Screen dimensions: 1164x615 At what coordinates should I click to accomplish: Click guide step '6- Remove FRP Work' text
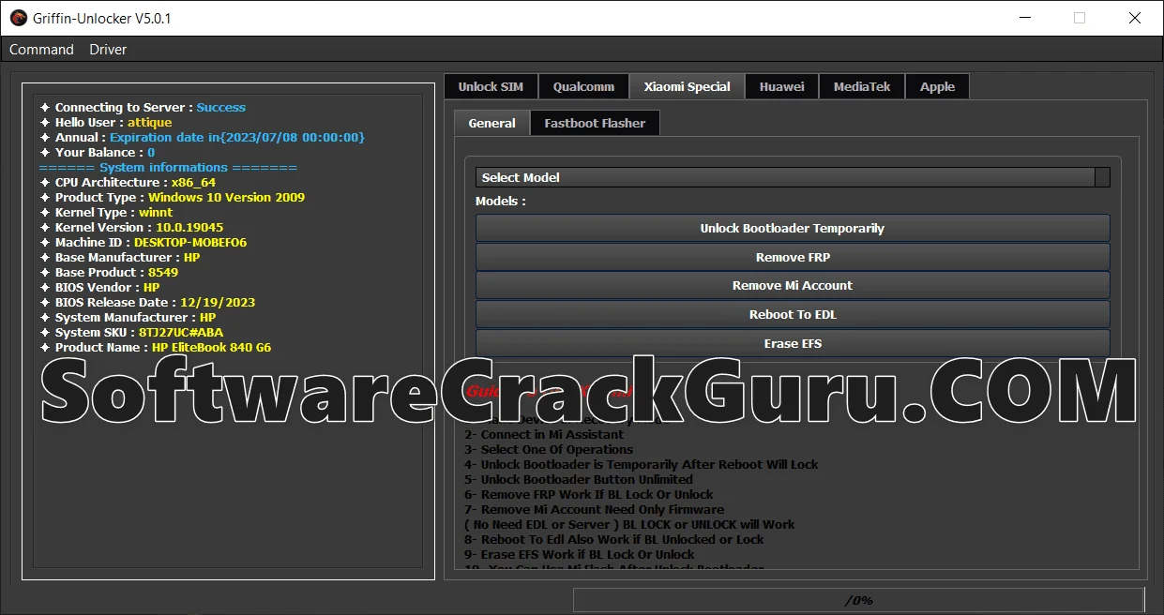coord(589,495)
